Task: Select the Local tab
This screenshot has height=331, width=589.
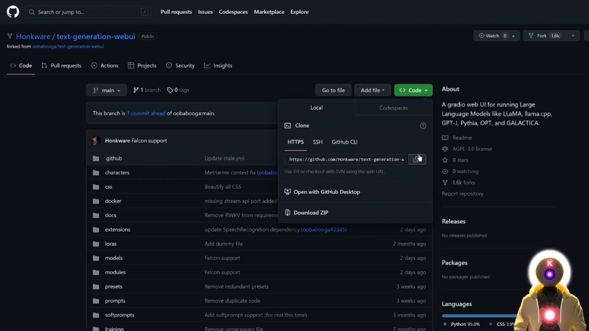Action: [316, 107]
